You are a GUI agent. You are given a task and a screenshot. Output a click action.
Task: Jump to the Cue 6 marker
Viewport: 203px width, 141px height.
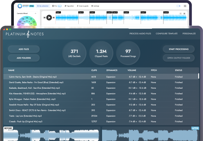[x=126, y=12]
